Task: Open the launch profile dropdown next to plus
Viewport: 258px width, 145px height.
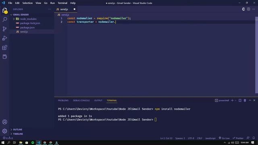Action: [x=235, y=100]
